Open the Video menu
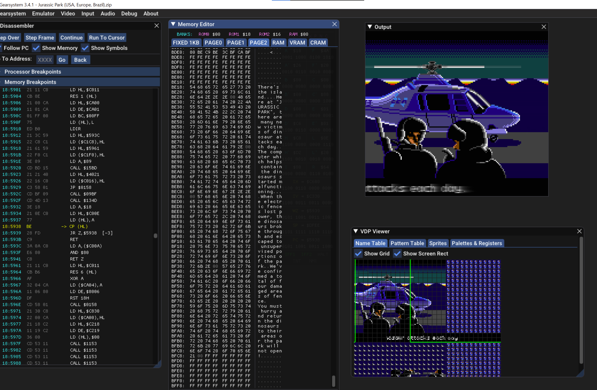The width and height of the screenshot is (597, 390). (x=68, y=14)
